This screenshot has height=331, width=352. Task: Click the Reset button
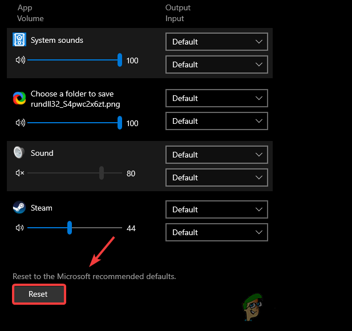pyautogui.click(x=39, y=294)
